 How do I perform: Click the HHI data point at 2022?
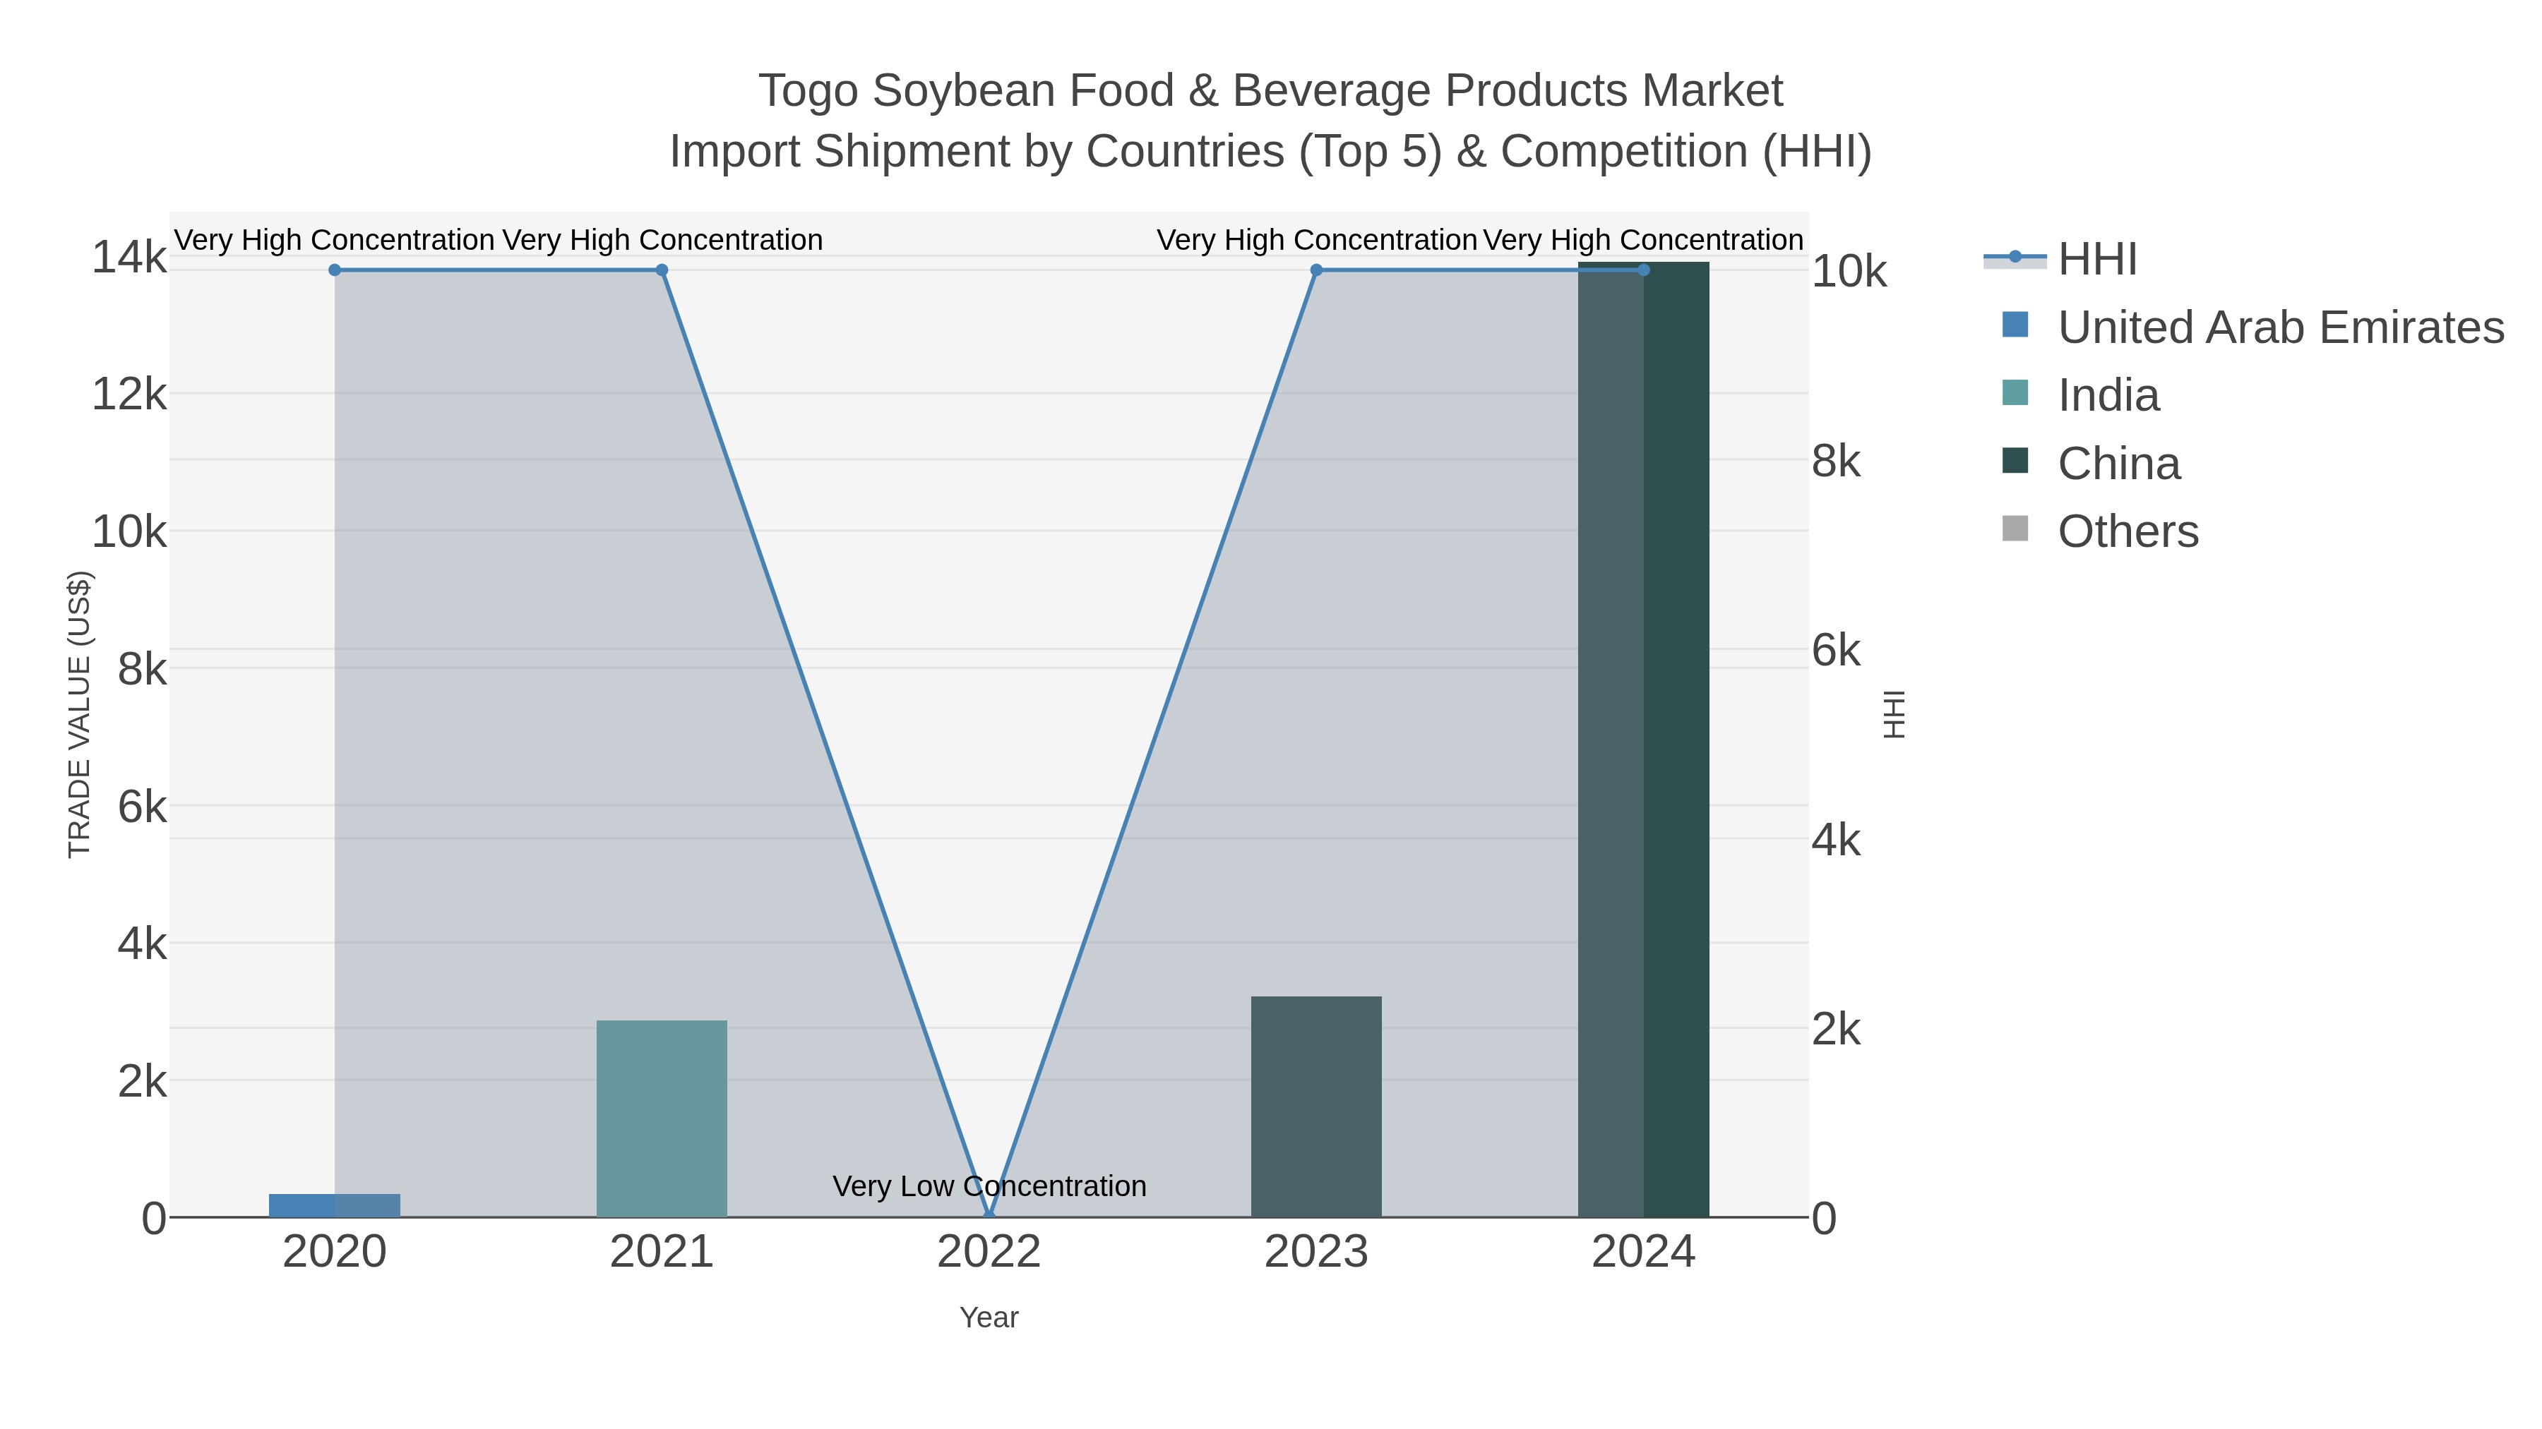(x=990, y=1216)
